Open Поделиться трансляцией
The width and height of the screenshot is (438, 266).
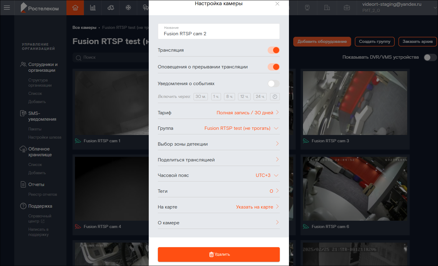219,160
